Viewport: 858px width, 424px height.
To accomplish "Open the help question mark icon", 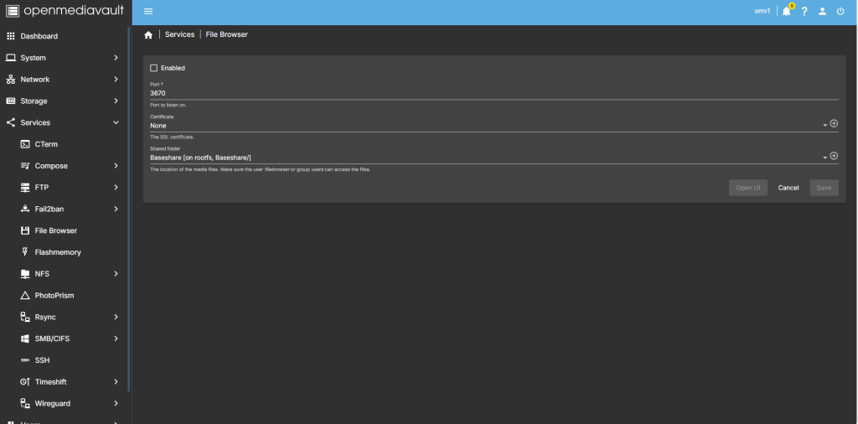I will coord(804,12).
